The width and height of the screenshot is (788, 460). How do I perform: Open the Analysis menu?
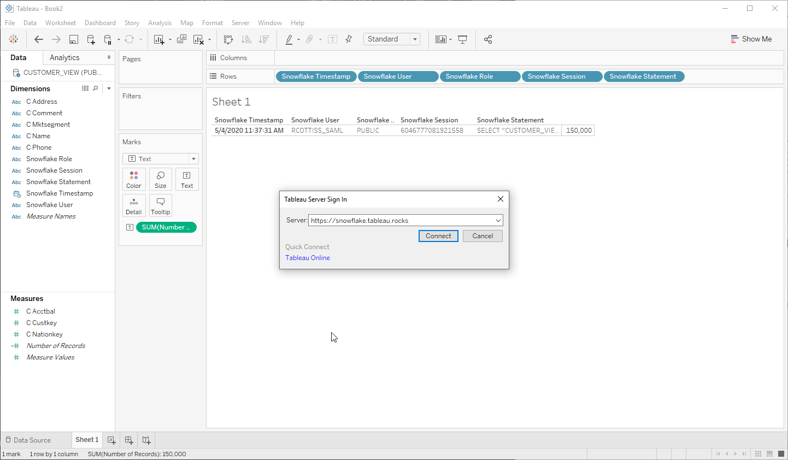160,23
